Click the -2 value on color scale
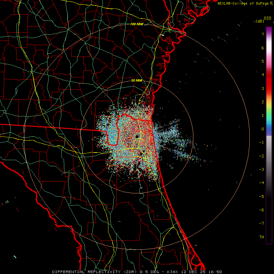The image size is (274, 274). click(x=262, y=156)
